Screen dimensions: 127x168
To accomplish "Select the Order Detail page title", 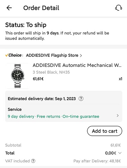I will coord(41,8).
